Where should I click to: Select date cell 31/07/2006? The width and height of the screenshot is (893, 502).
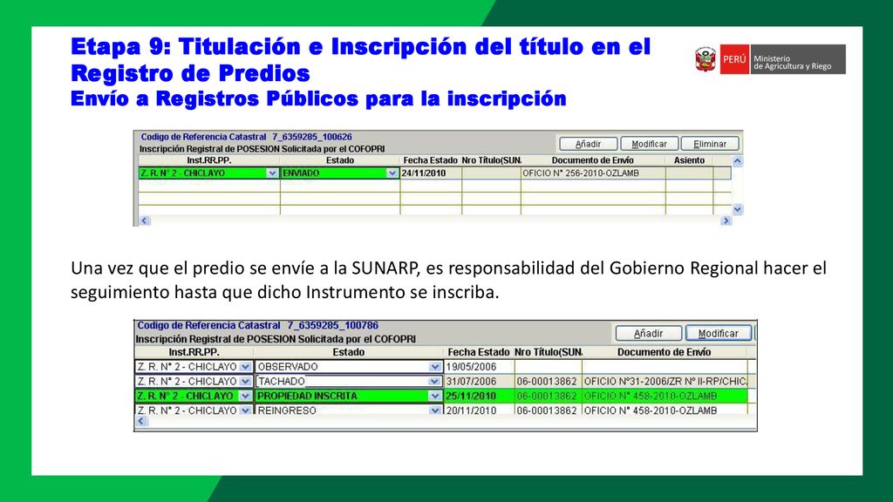coord(479,382)
